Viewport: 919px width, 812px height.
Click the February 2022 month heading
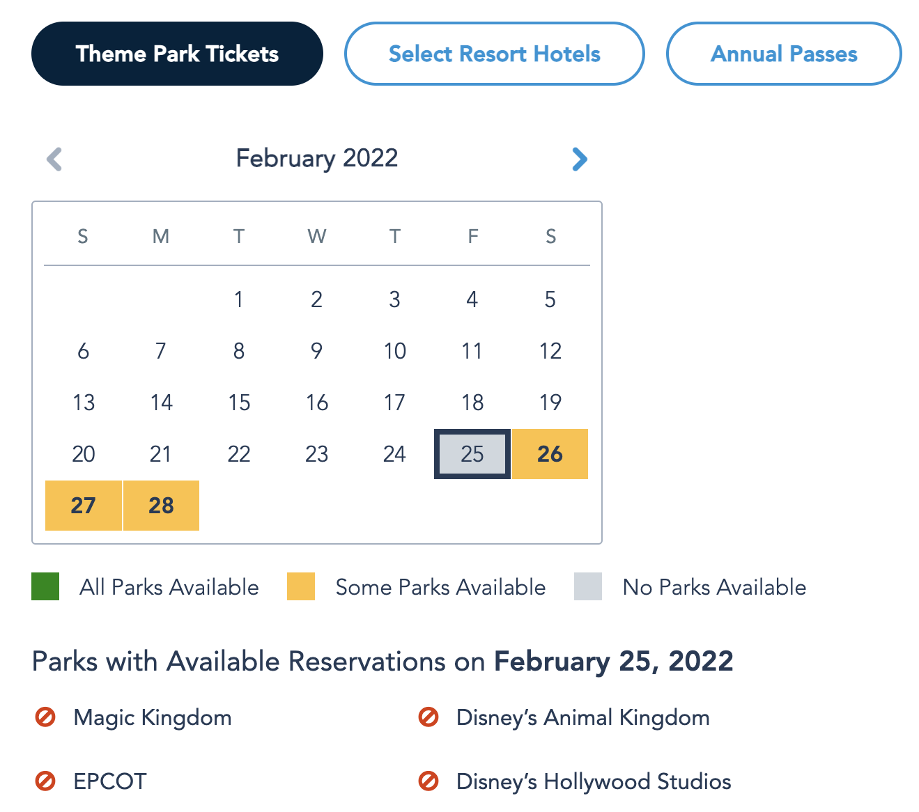[317, 158]
